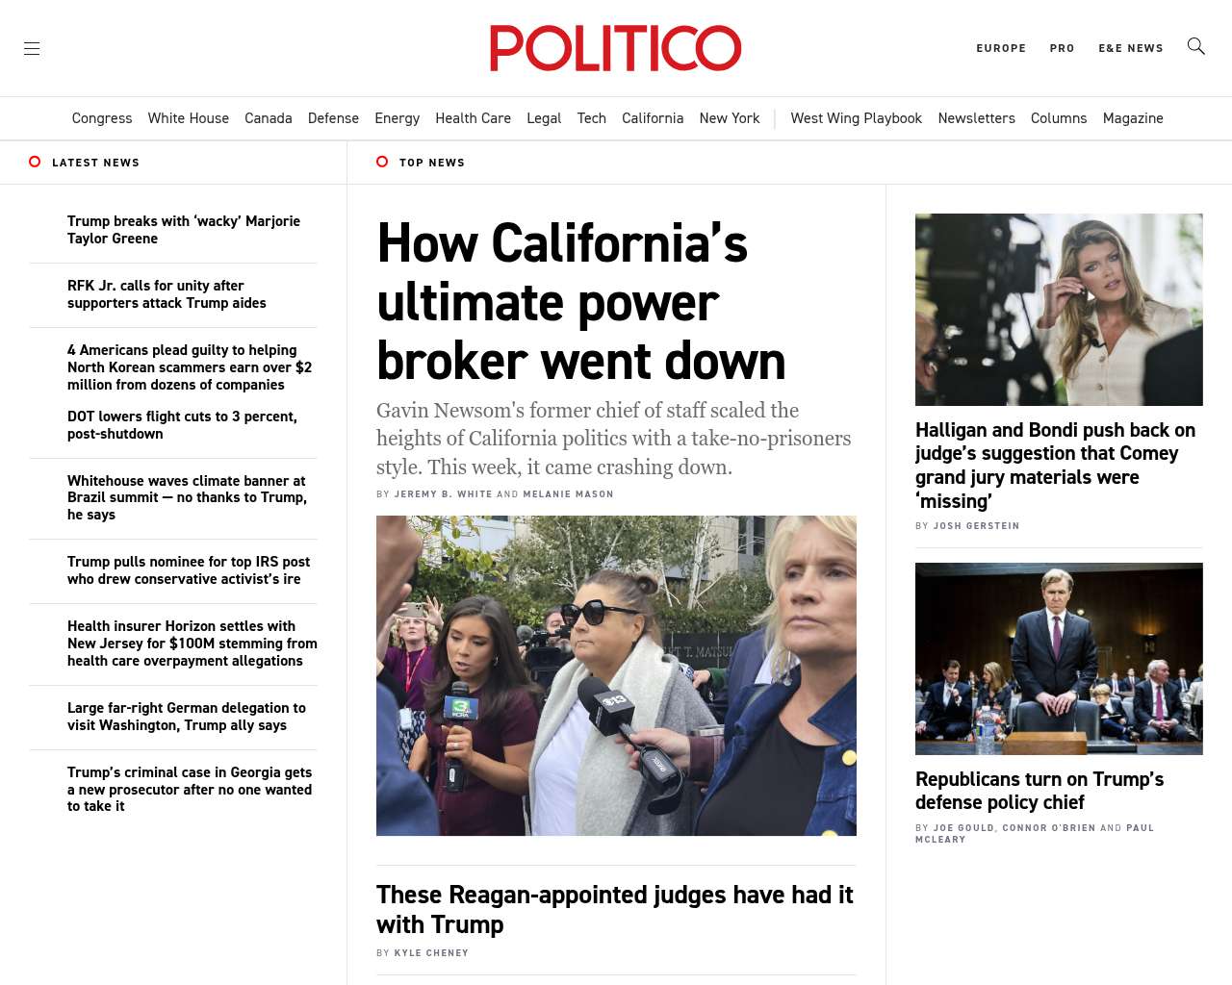Open the Halligan story photo thumbnail
This screenshot has width=1232, height=985.
pyautogui.click(x=1059, y=310)
